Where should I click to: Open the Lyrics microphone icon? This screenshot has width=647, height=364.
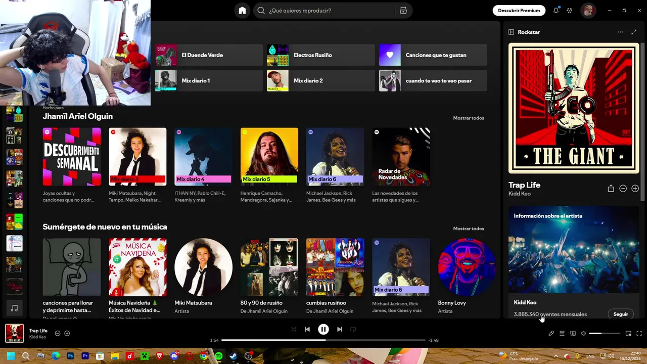(x=551, y=333)
